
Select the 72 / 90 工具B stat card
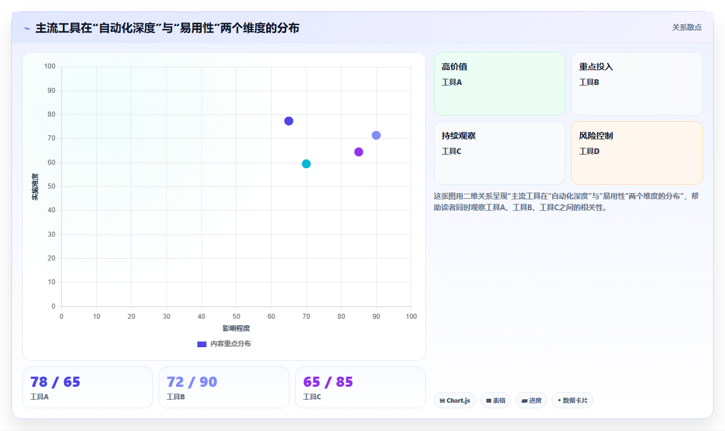coord(224,387)
